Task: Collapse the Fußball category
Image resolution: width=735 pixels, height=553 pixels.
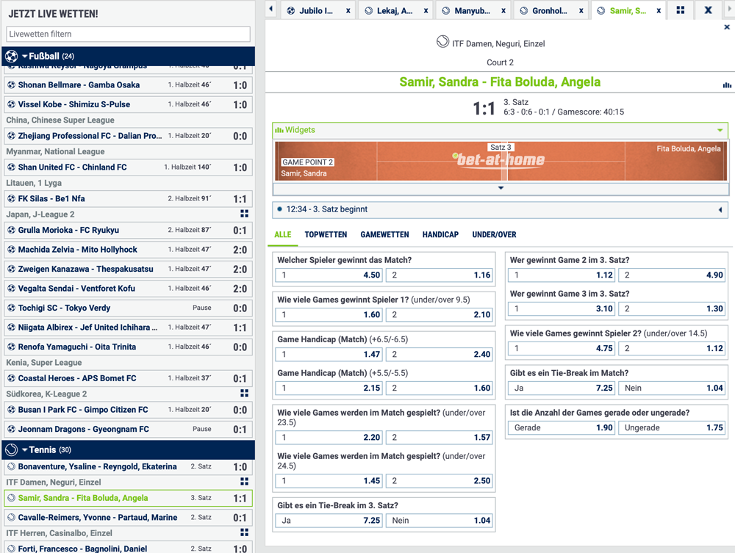Action: point(24,57)
